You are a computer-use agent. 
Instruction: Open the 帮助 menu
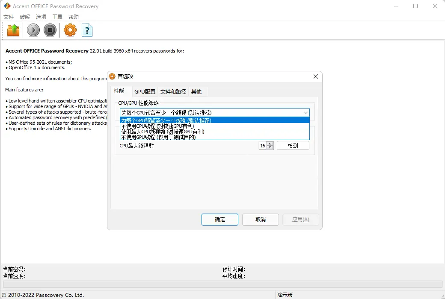tap(74, 17)
